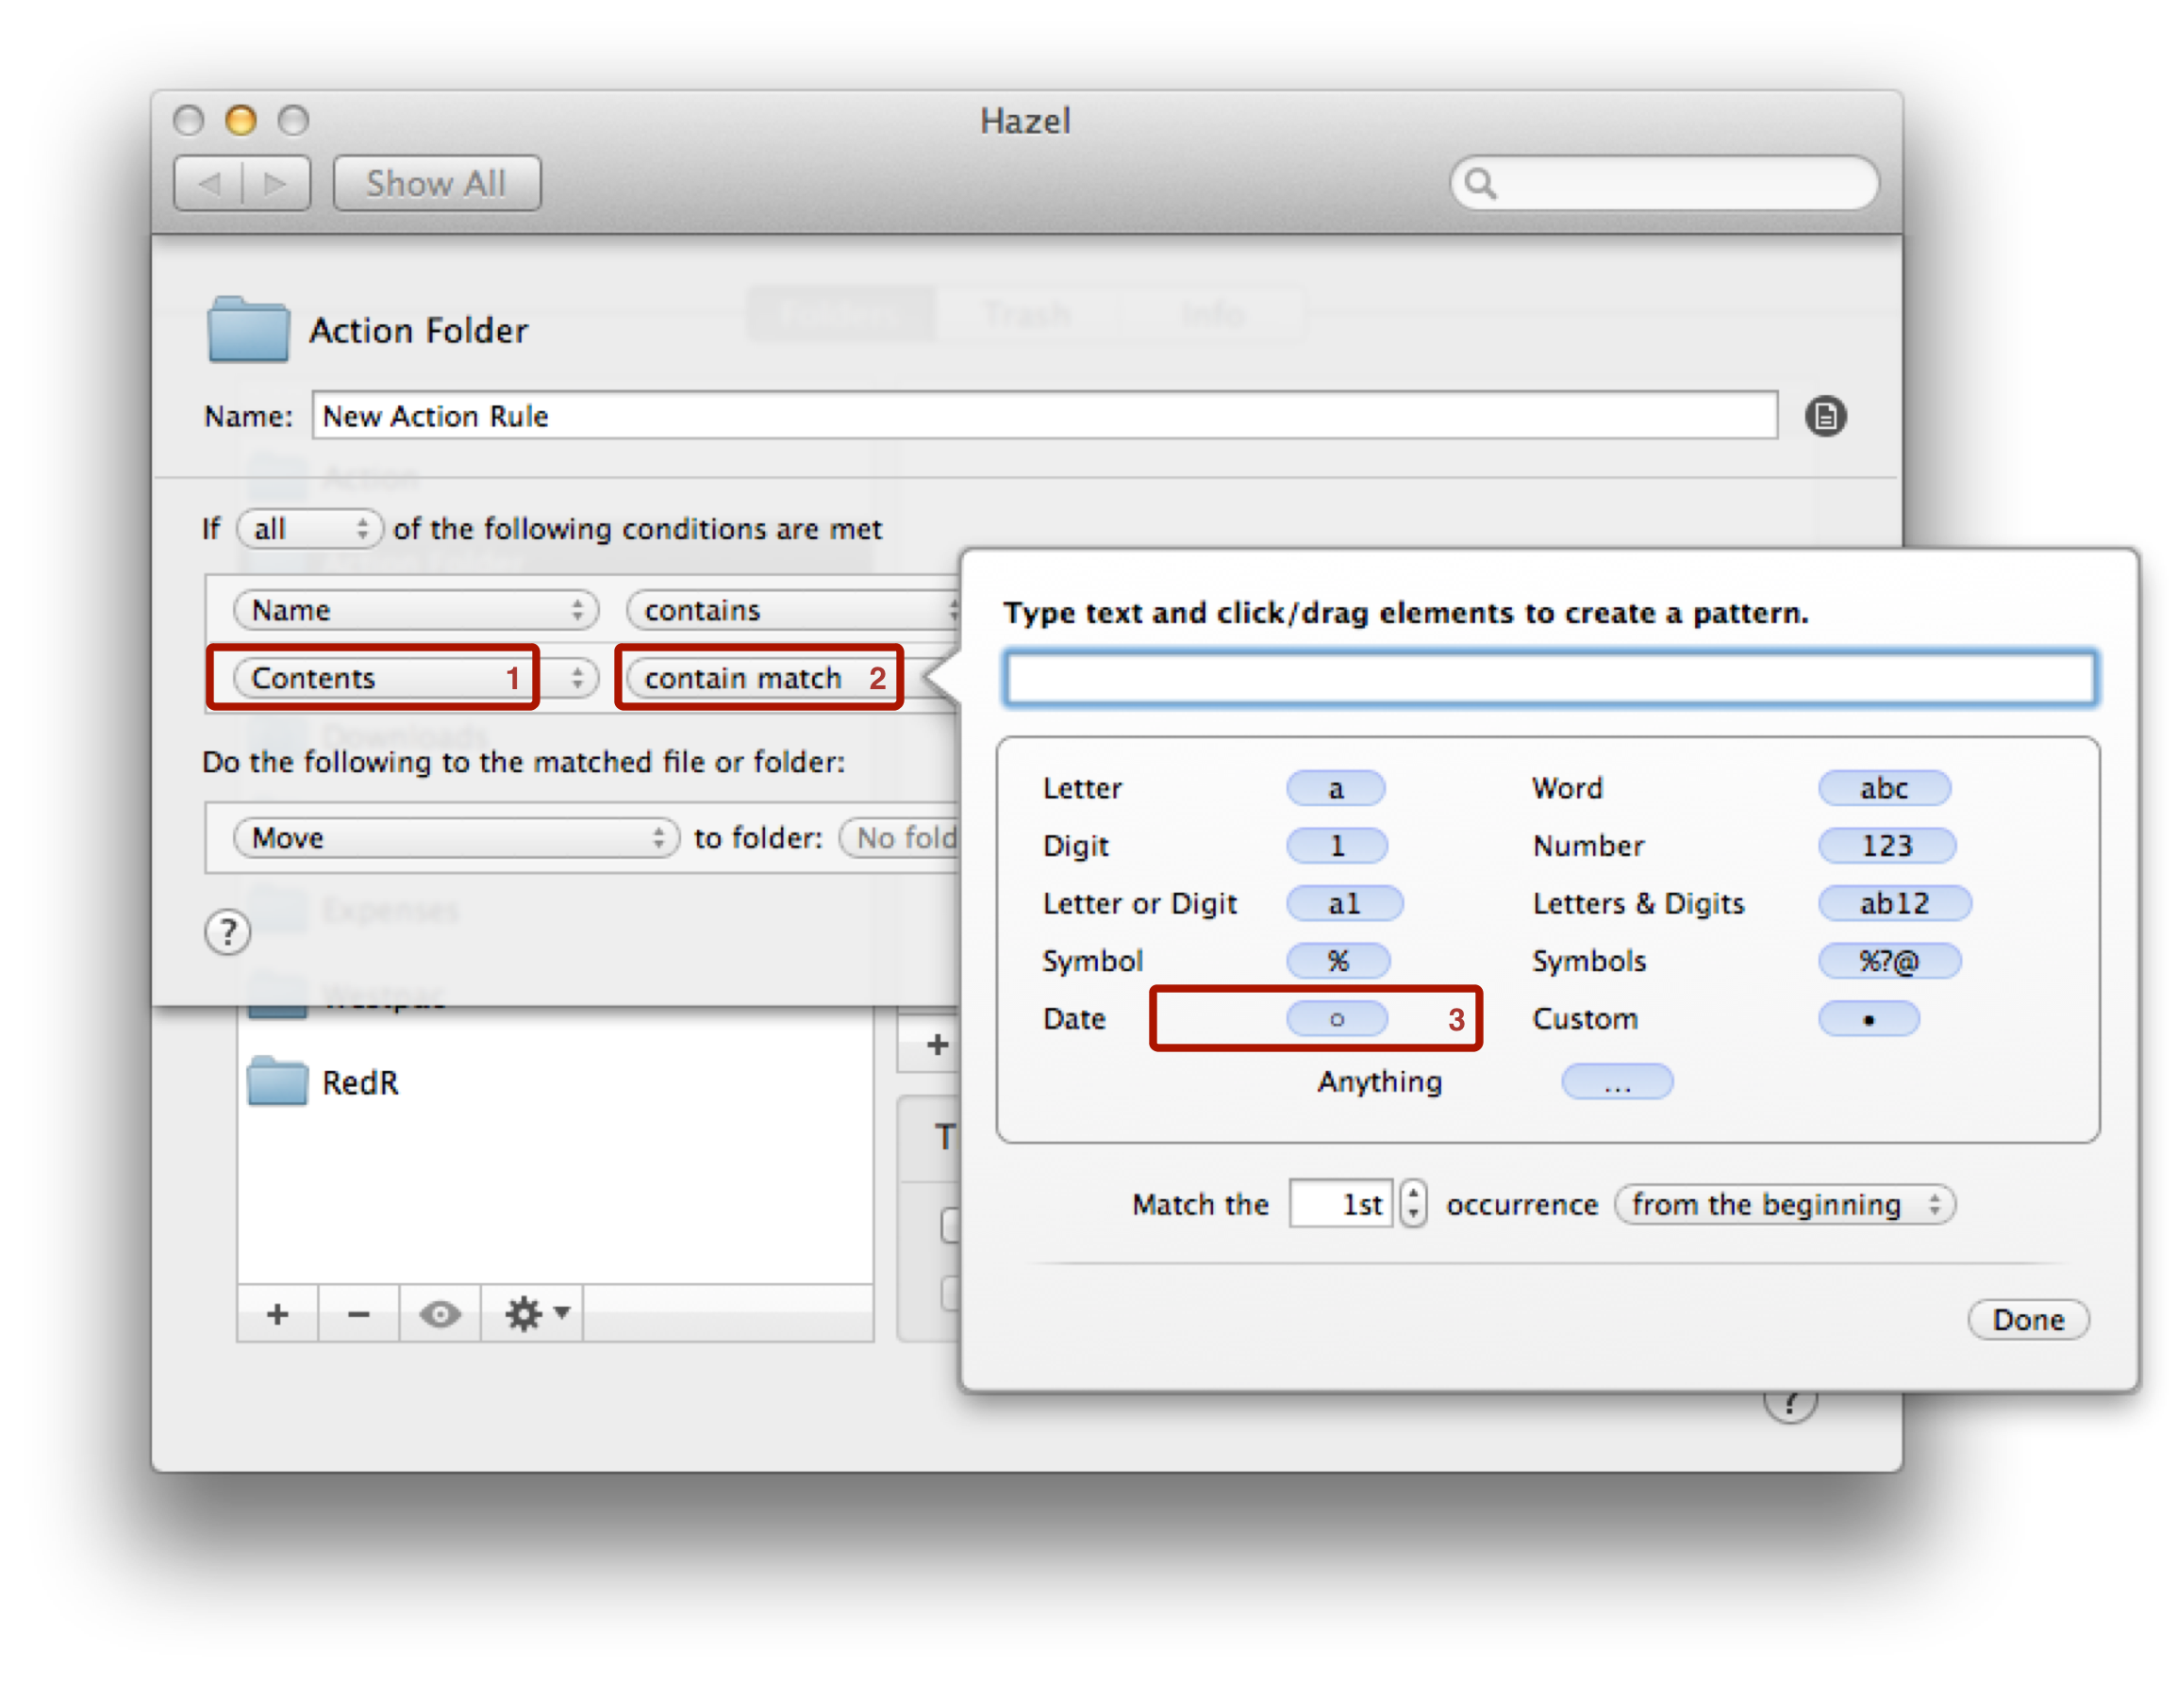Open the 'all' conditions dropdown

[x=309, y=529]
